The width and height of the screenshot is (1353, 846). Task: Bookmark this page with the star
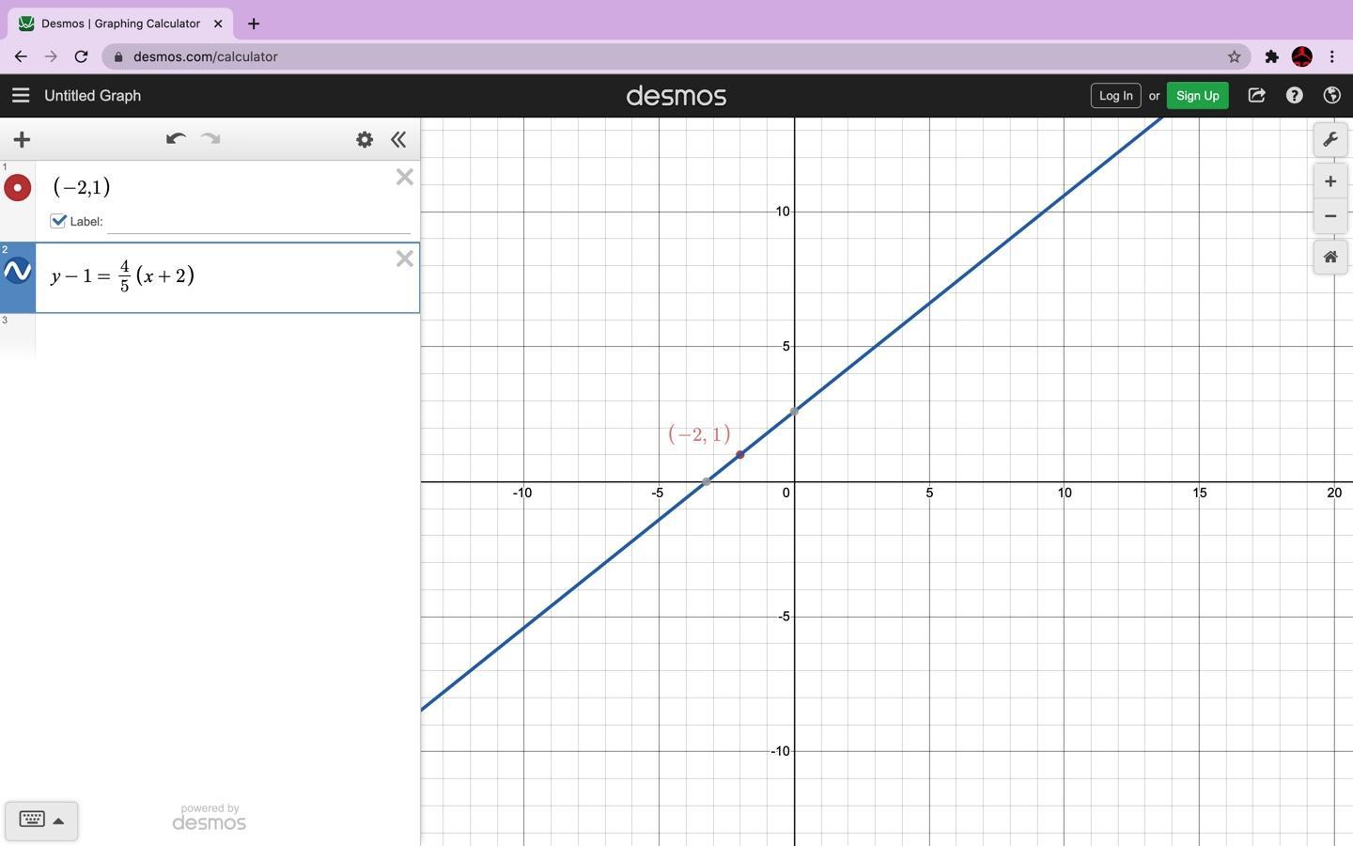[x=1234, y=56]
